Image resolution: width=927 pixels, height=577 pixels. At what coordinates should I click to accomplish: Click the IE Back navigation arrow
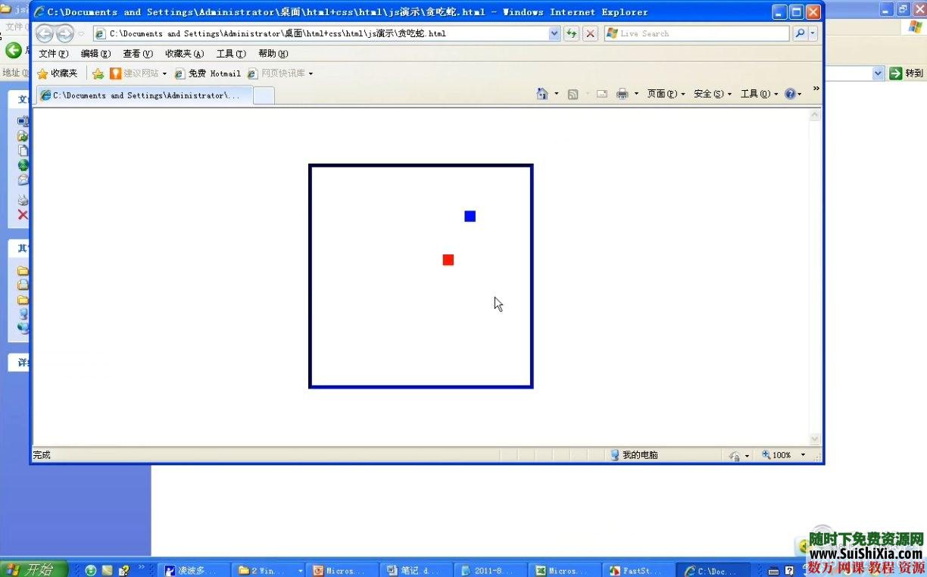45,33
